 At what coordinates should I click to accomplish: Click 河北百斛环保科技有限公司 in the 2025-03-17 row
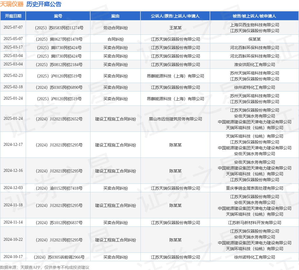(x=254, y=48)
